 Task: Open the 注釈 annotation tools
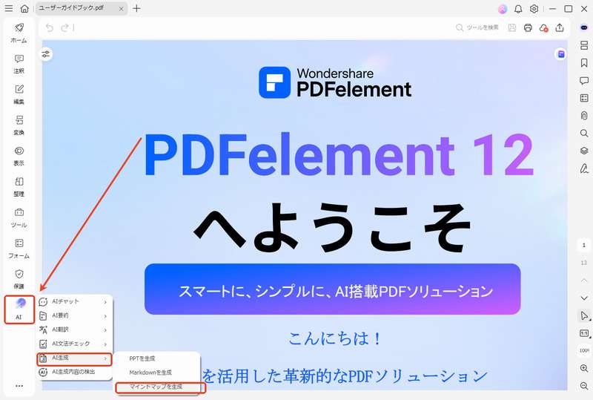click(x=19, y=64)
